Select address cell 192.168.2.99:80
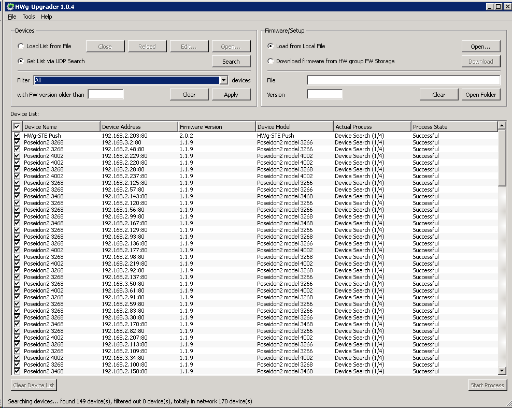The width and height of the screenshot is (512, 408). (x=123, y=216)
